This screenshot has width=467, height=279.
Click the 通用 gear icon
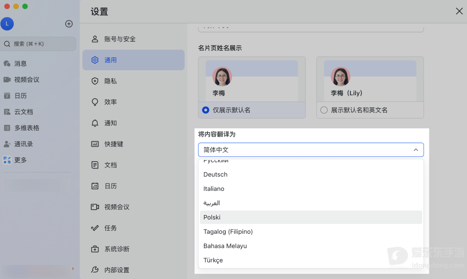95,60
